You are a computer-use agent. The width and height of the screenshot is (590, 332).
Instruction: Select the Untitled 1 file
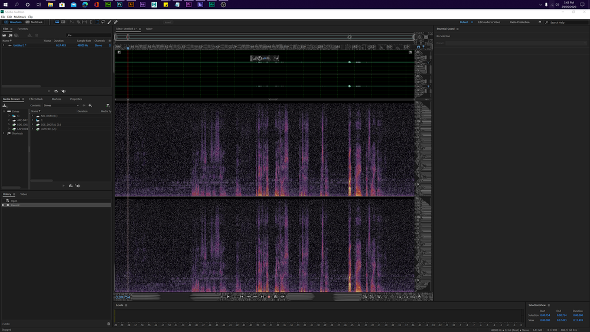coord(19,45)
